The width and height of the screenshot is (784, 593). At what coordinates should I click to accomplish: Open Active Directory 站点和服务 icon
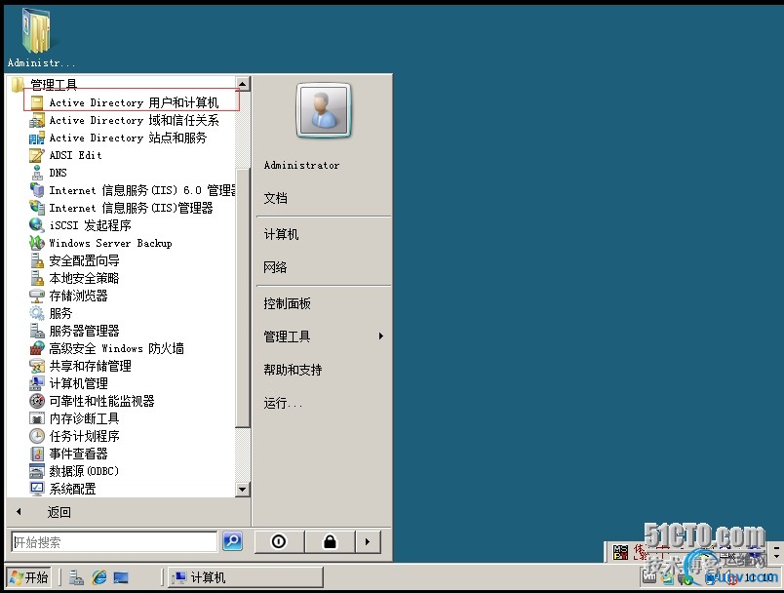pyautogui.click(x=37, y=138)
